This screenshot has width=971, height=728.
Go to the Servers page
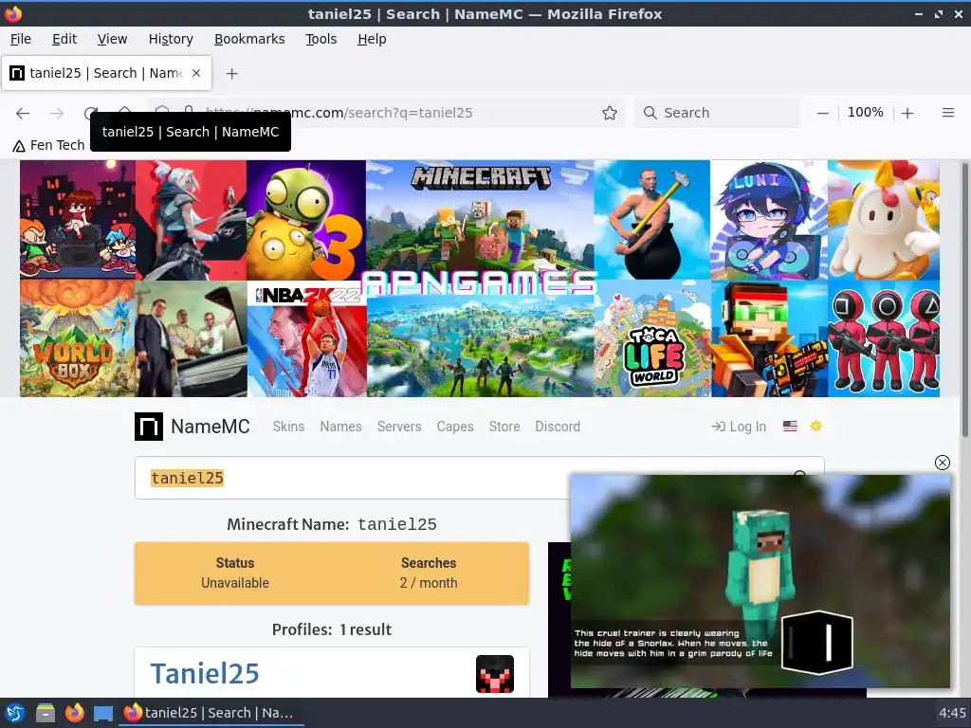pos(399,427)
